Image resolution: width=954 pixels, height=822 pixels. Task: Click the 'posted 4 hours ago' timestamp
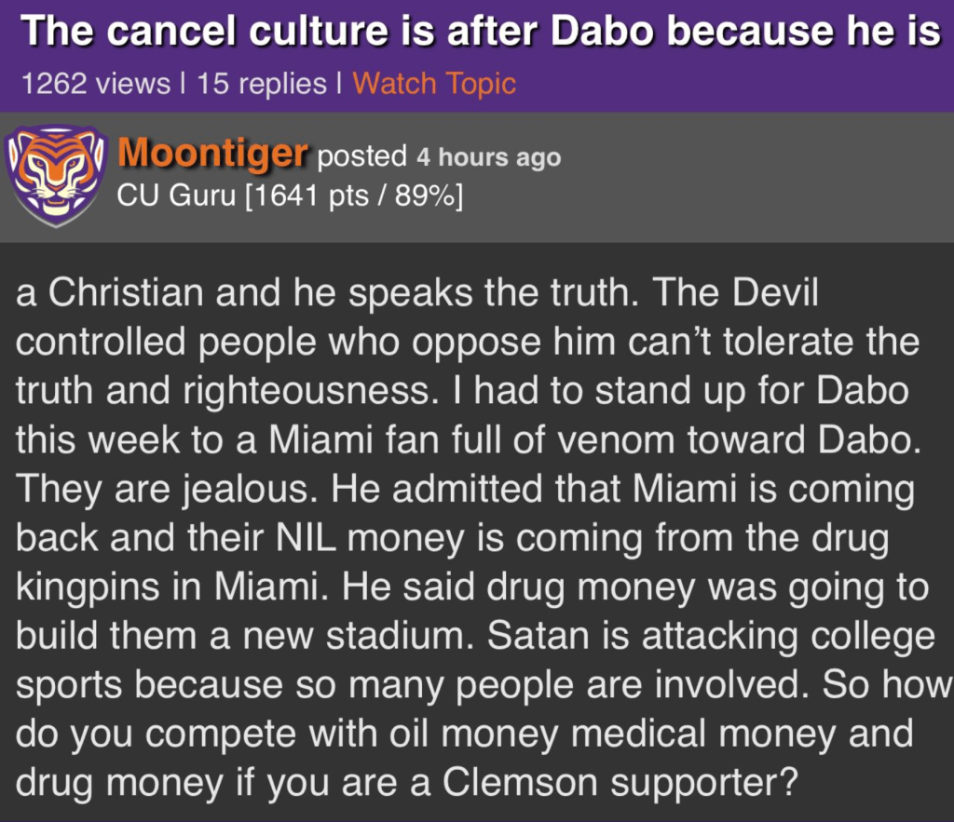click(x=439, y=157)
